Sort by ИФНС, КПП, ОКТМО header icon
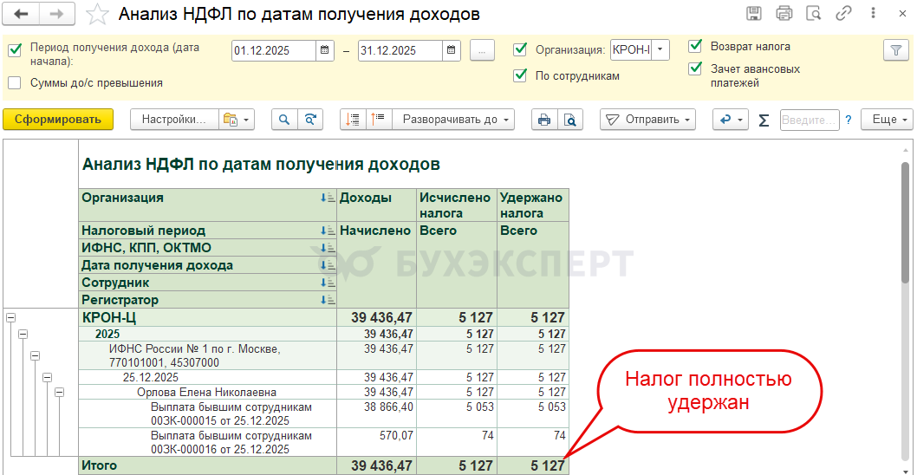Screen dimensions: 917x475 tap(327, 248)
